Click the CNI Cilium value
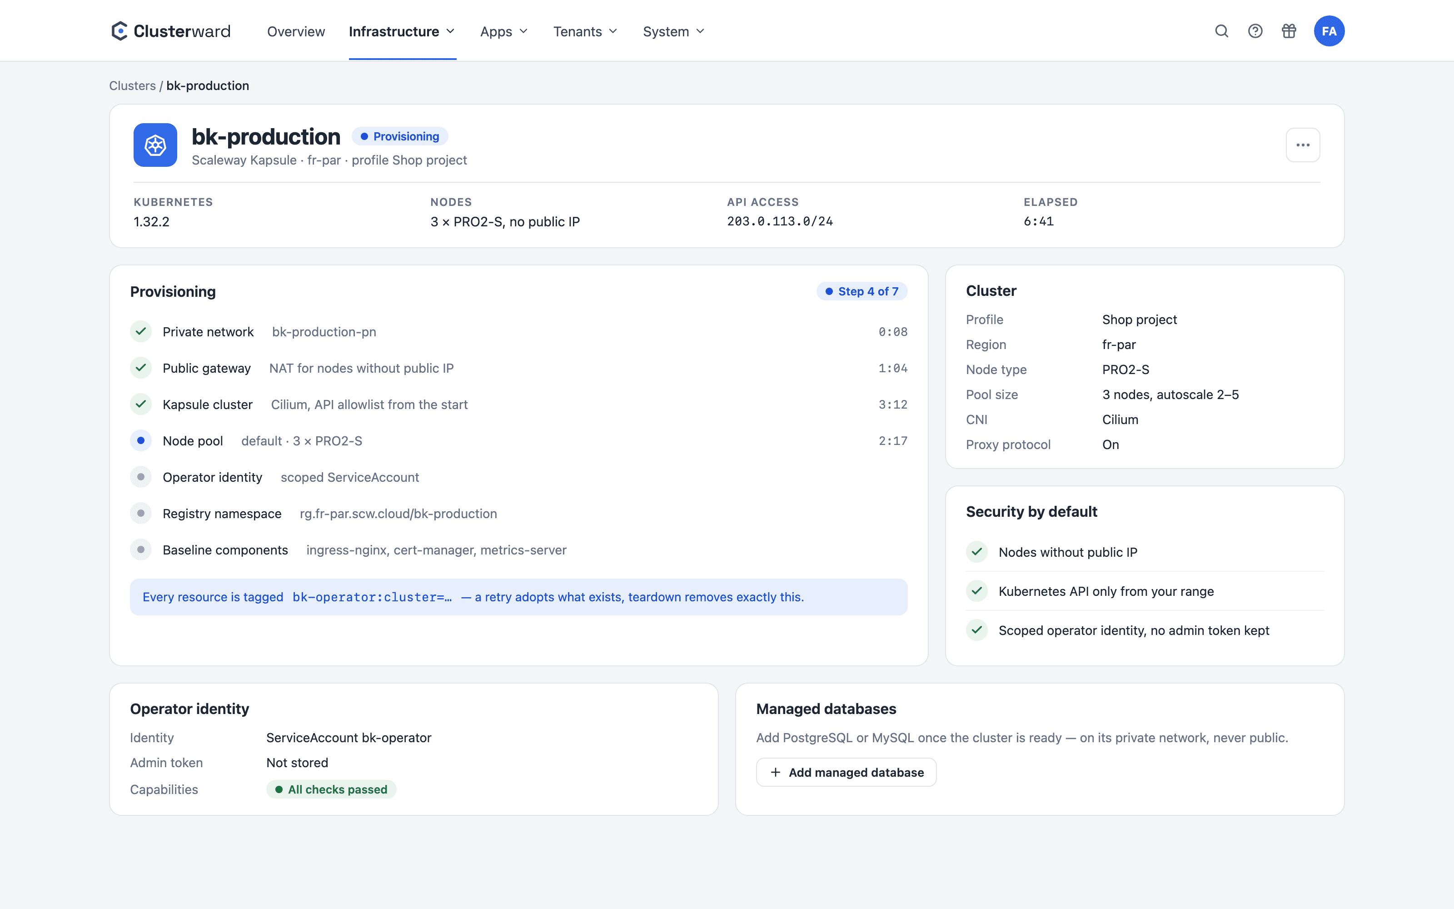Viewport: 1454px width, 909px height. click(1120, 420)
